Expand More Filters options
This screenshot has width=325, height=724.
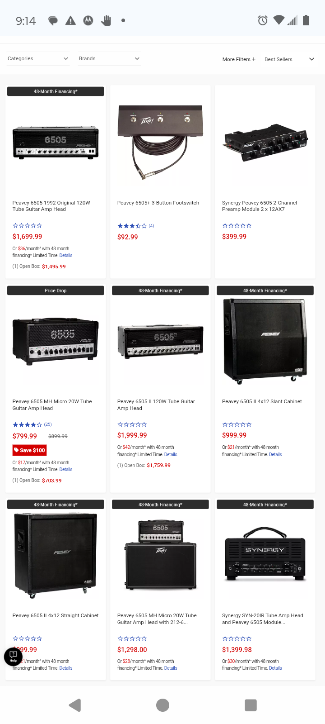239,59
